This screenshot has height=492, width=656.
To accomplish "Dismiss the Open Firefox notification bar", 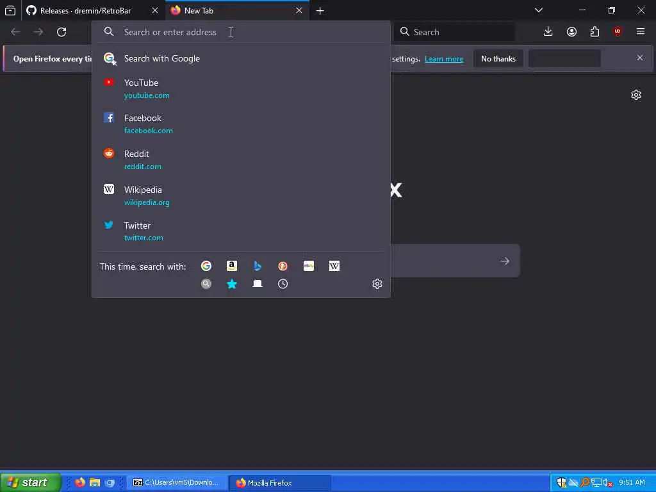I will pyautogui.click(x=640, y=58).
